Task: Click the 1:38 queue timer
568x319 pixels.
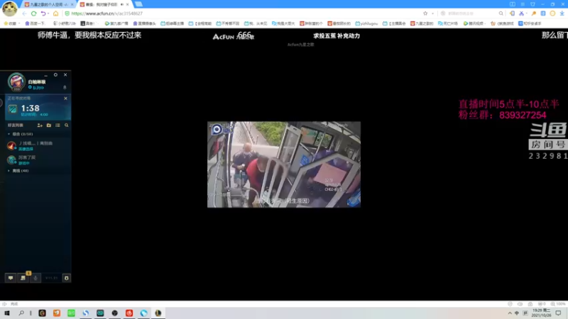Action: pyautogui.click(x=30, y=108)
